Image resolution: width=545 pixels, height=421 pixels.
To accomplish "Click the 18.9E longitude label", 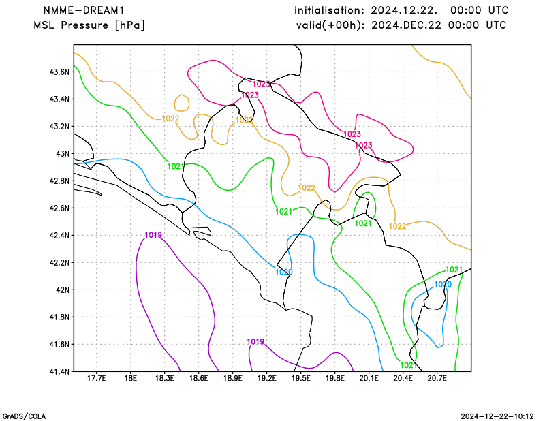I will 232,378.
